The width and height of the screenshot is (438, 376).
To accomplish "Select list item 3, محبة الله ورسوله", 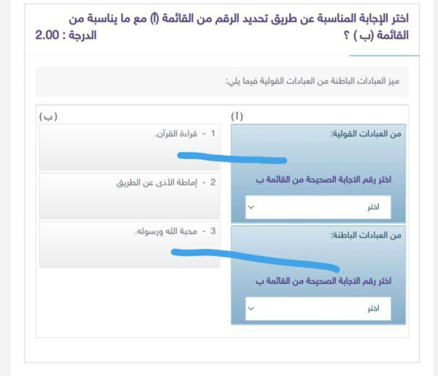I will 169,231.
